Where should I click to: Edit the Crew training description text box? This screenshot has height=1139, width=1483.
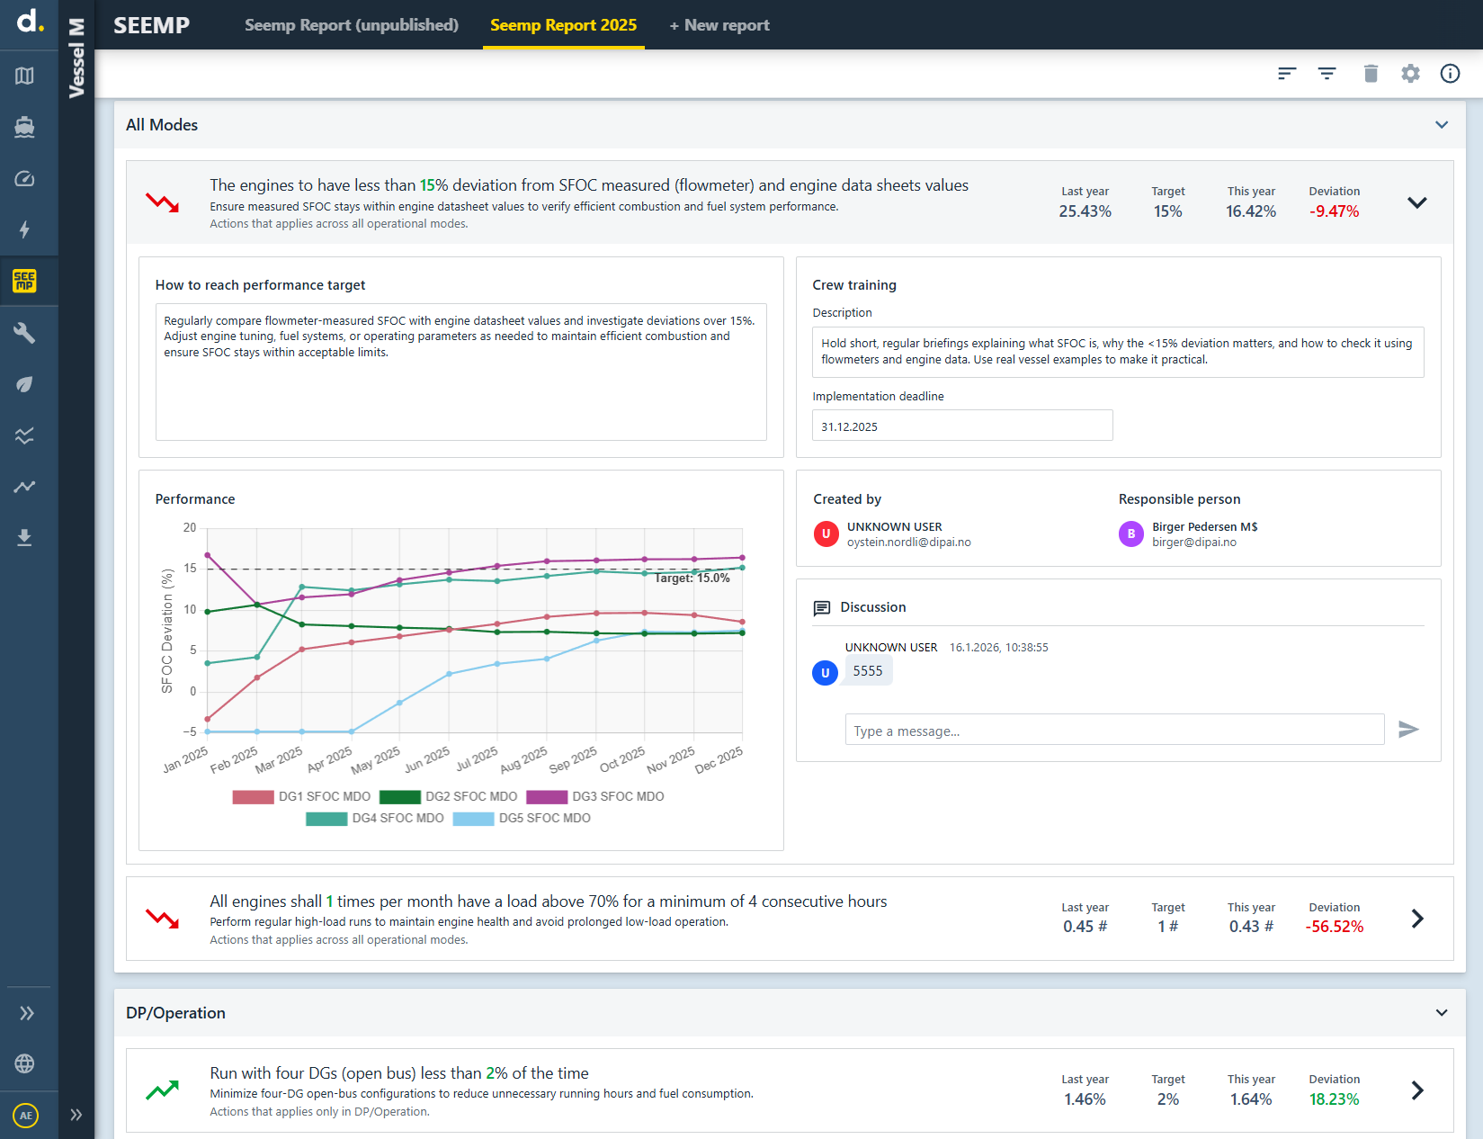click(1118, 352)
